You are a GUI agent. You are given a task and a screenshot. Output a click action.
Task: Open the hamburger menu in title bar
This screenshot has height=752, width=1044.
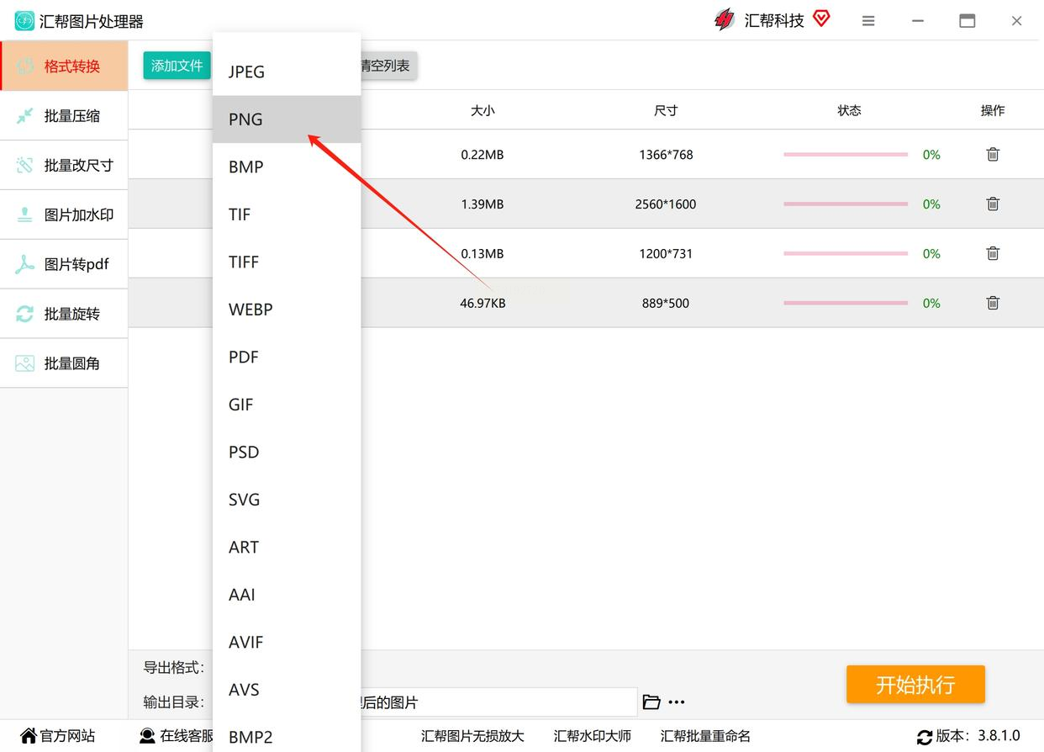[868, 21]
